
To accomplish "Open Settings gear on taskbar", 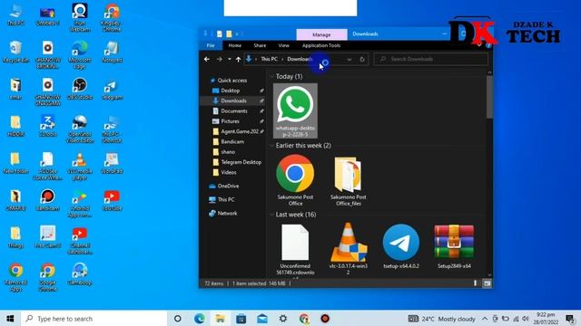I will point(283,319).
